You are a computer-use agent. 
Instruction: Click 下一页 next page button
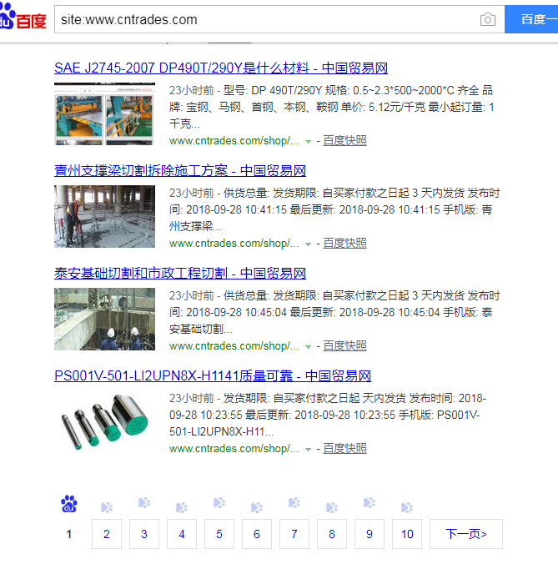coord(465,534)
